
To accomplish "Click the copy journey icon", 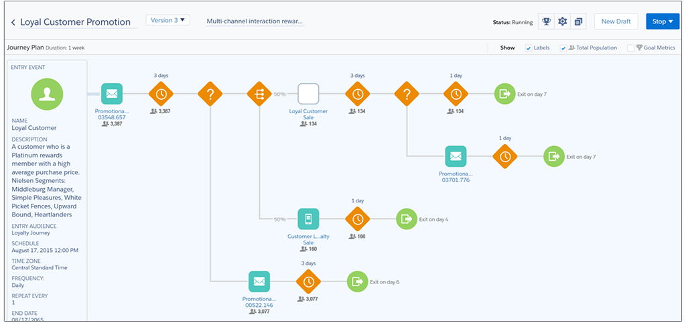I will click(578, 21).
